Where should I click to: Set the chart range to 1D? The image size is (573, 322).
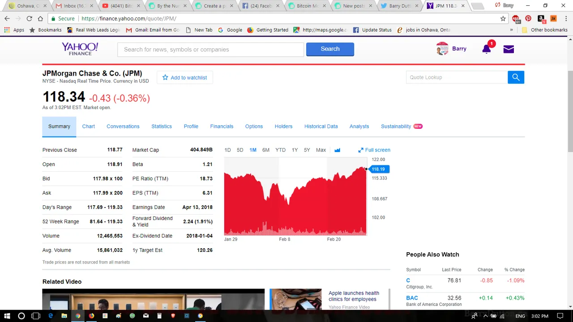227,150
